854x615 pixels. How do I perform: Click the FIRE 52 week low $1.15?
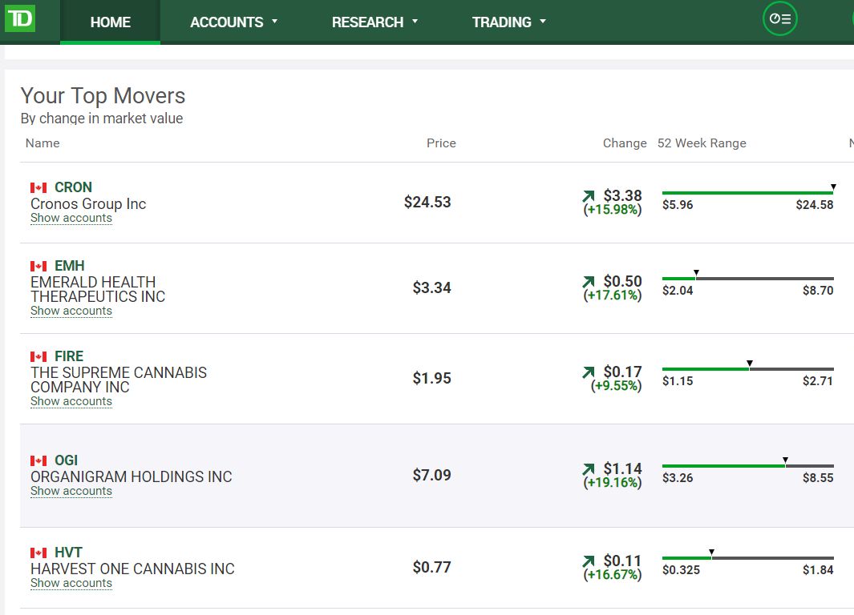(x=678, y=381)
